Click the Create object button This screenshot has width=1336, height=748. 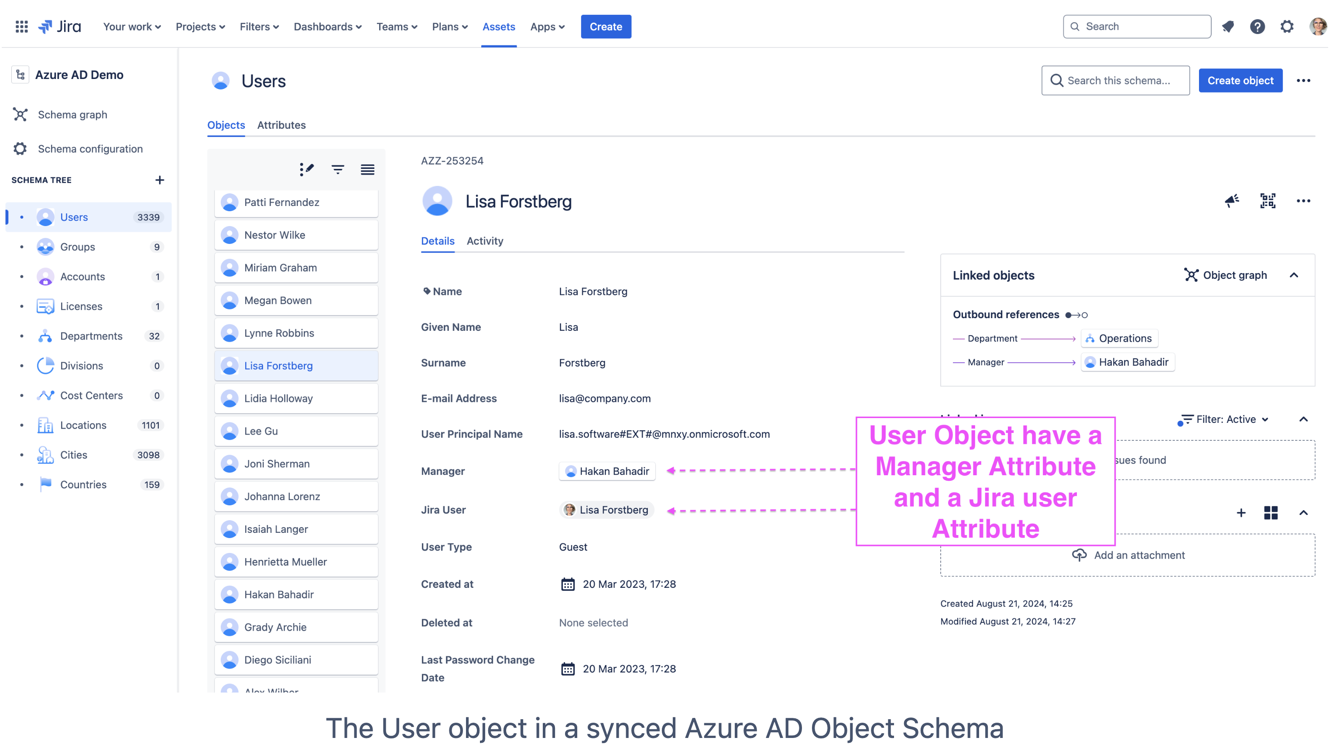[x=1240, y=80]
